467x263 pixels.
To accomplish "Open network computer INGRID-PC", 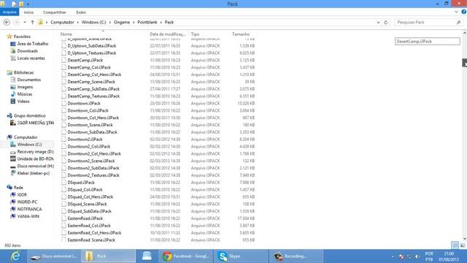I will (x=27, y=202).
